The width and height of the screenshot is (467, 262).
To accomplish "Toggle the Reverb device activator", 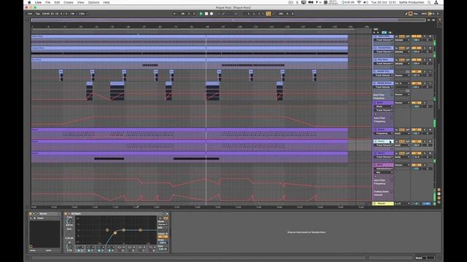I will 31,214.
